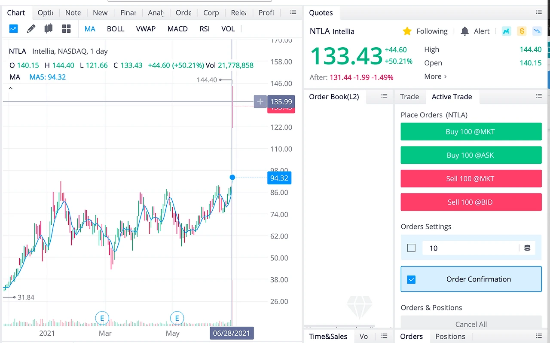Open the Financials tab
The width and height of the screenshot is (550, 343).
pos(128,12)
